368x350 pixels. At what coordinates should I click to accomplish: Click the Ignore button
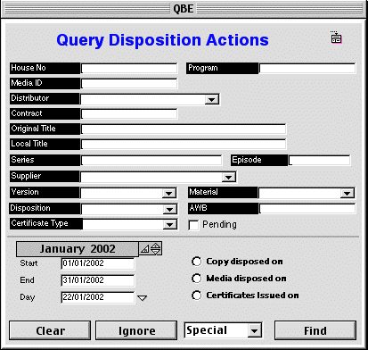pos(136,330)
